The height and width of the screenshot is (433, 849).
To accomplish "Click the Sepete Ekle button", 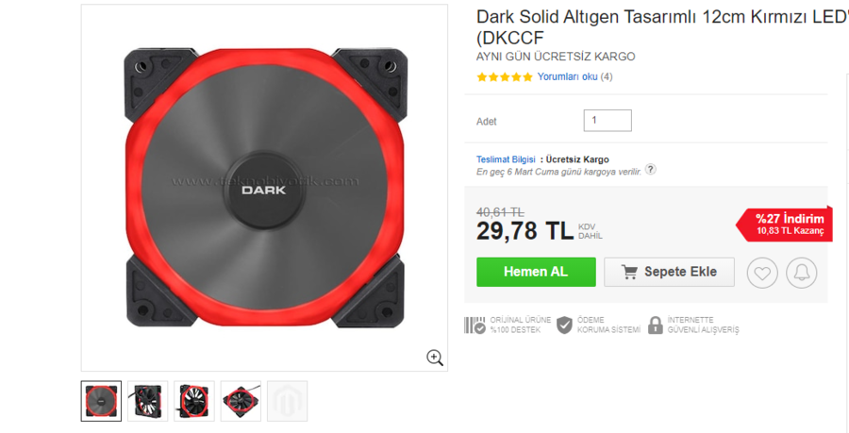I will coord(669,272).
